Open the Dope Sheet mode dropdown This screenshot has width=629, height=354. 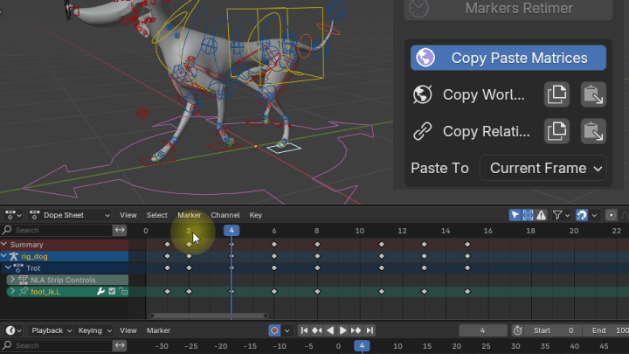pyautogui.click(x=70, y=215)
